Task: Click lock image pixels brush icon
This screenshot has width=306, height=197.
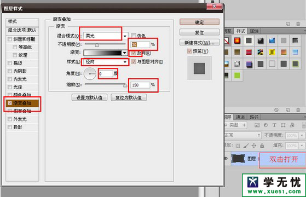Action: pyautogui.click(x=246, y=146)
